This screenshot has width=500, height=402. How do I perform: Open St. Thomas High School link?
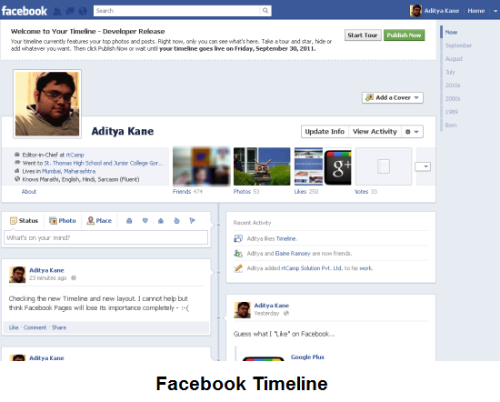pos(104,164)
